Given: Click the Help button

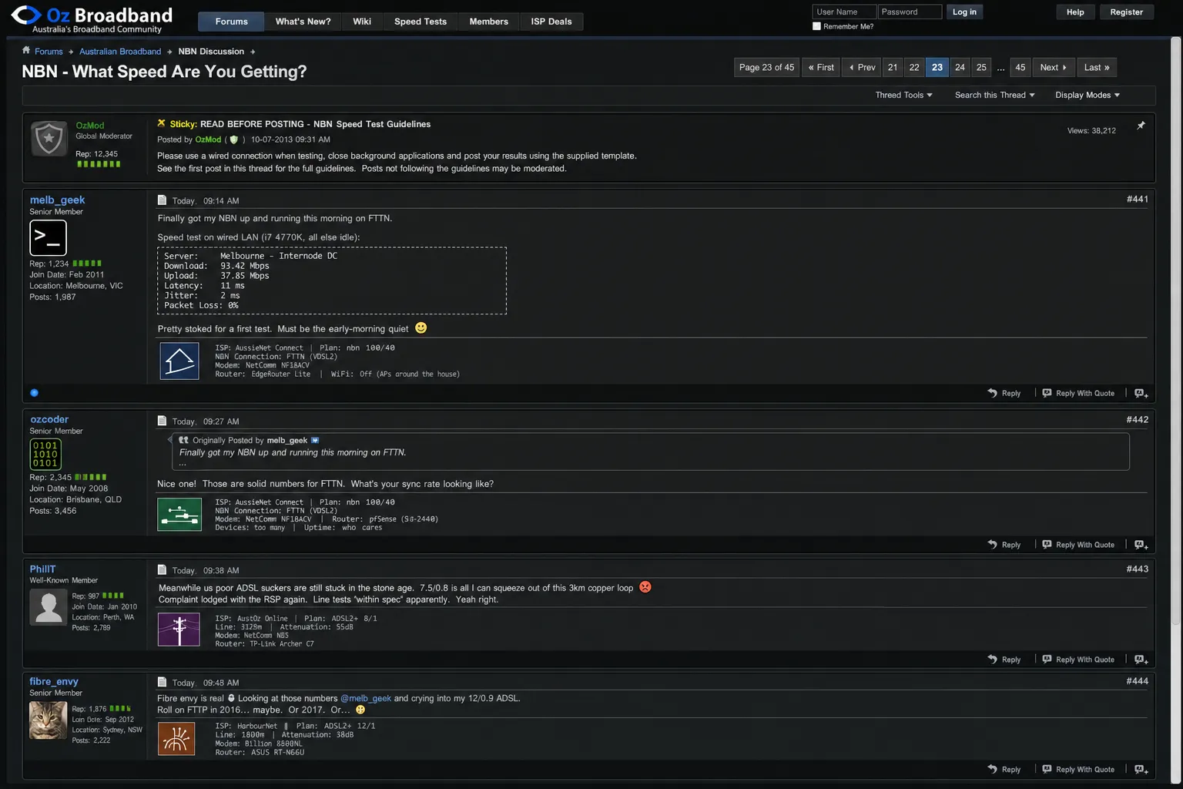Looking at the screenshot, I should point(1075,12).
